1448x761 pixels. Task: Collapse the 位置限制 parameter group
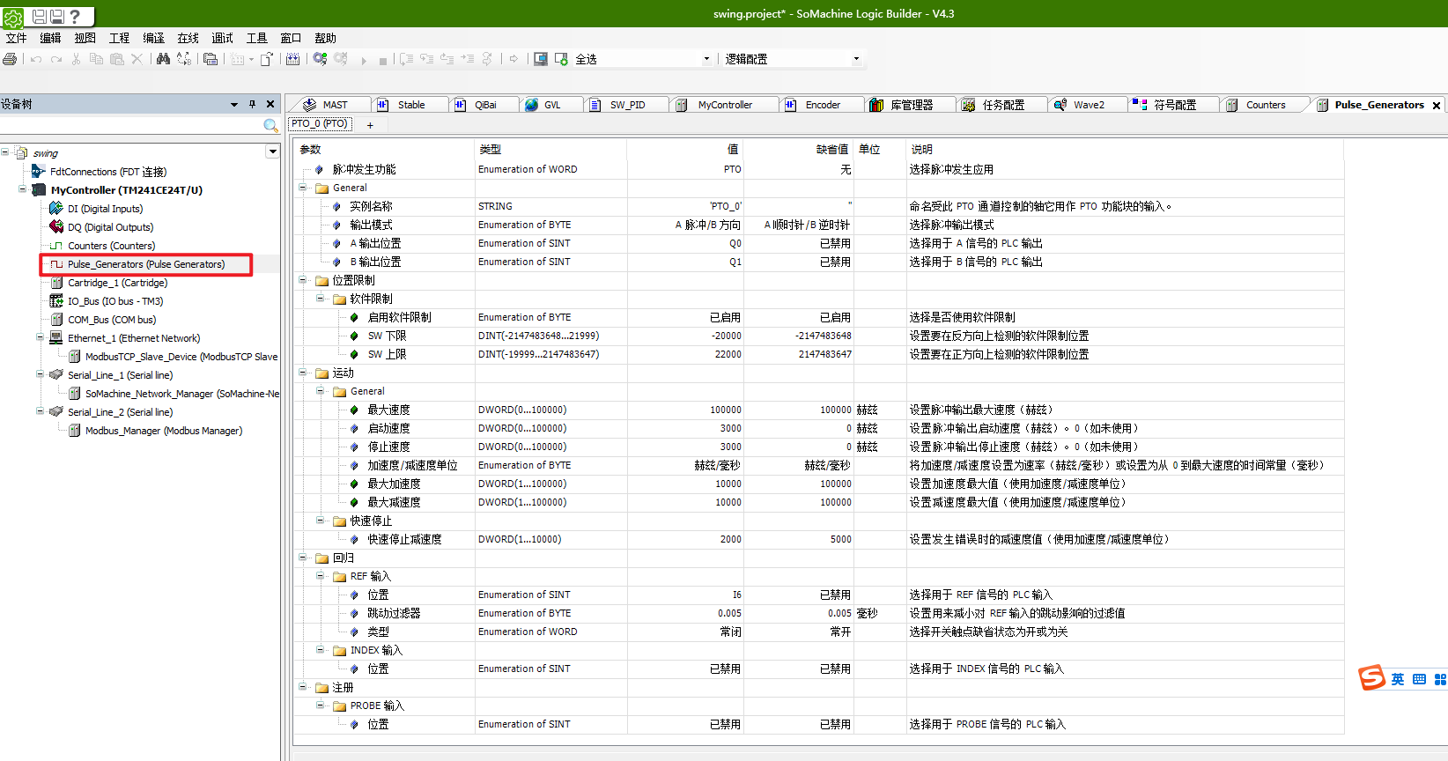pyautogui.click(x=304, y=280)
